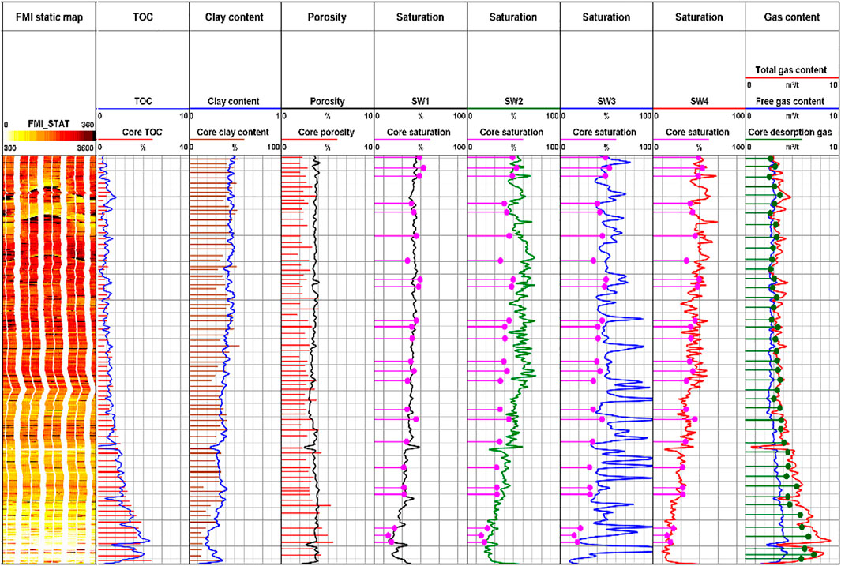Click the "360" value beside FMI_STAT
Viewport: 841px width, 566px height.
coord(88,125)
